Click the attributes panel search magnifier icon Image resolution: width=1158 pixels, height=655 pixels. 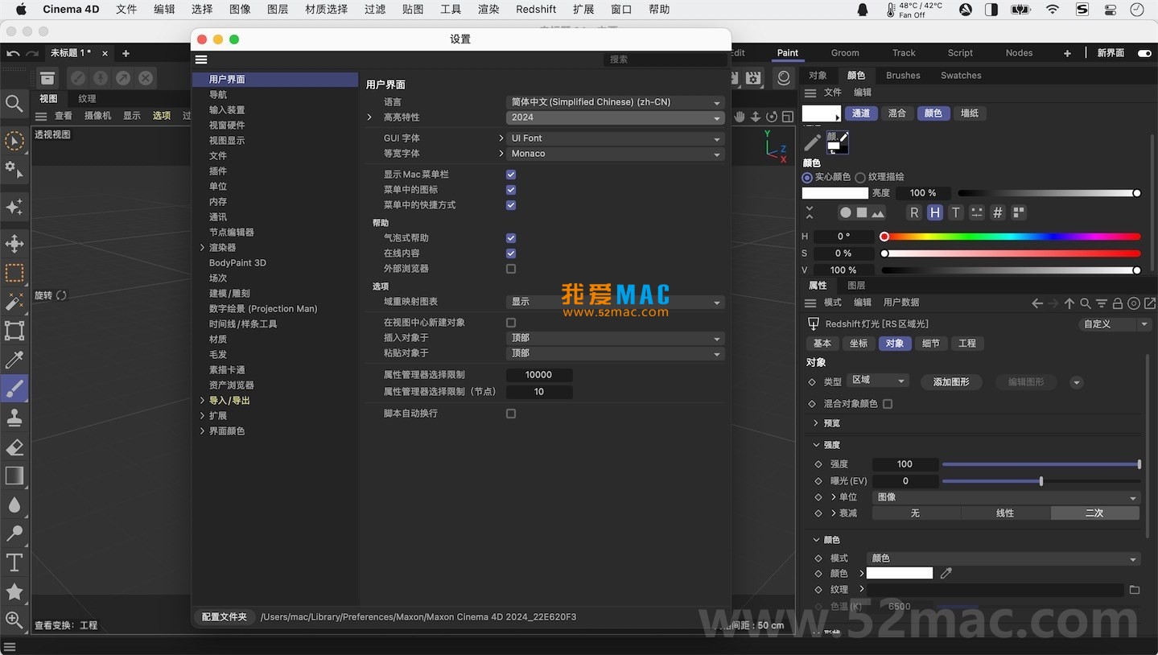pyautogui.click(x=1086, y=303)
